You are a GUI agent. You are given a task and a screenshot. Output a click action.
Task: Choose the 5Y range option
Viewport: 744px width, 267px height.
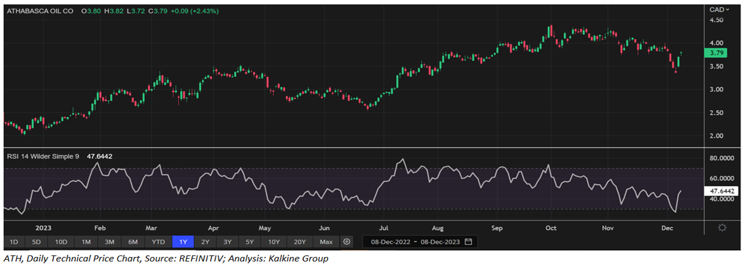click(249, 241)
